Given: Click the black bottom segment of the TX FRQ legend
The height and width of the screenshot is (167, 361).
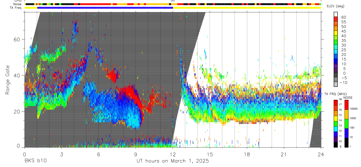Looking at the screenshot, I should pos(335,145).
